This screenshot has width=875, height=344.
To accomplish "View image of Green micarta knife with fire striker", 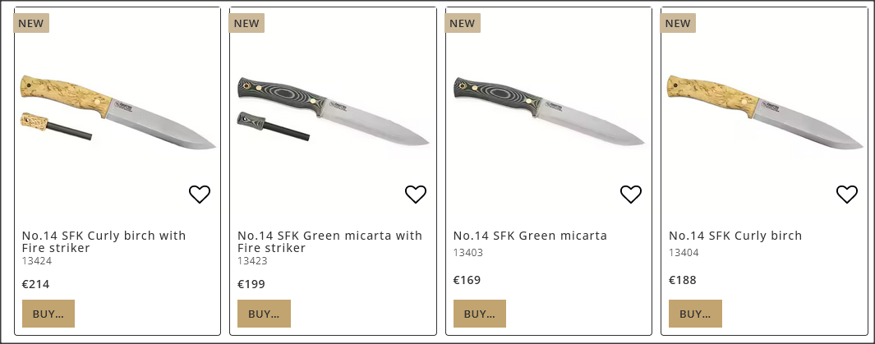I will click(x=333, y=112).
